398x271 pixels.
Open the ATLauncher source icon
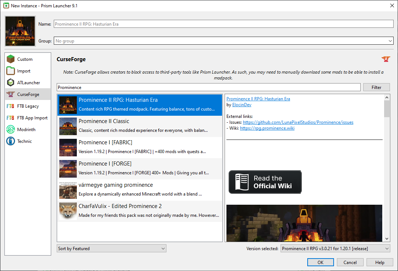(x=11, y=83)
